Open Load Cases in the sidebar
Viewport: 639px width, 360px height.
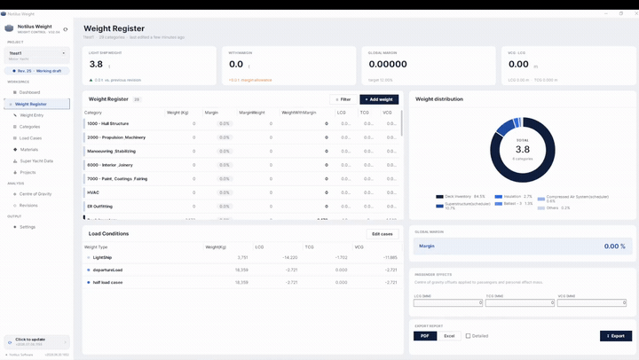(x=30, y=138)
